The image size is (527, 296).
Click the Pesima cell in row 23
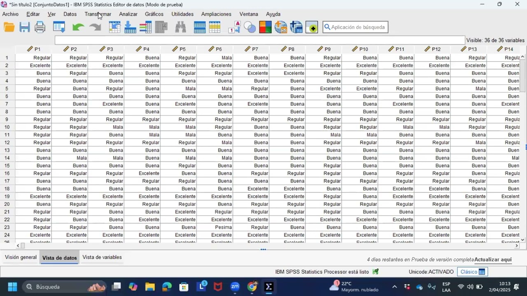[x=215, y=227]
